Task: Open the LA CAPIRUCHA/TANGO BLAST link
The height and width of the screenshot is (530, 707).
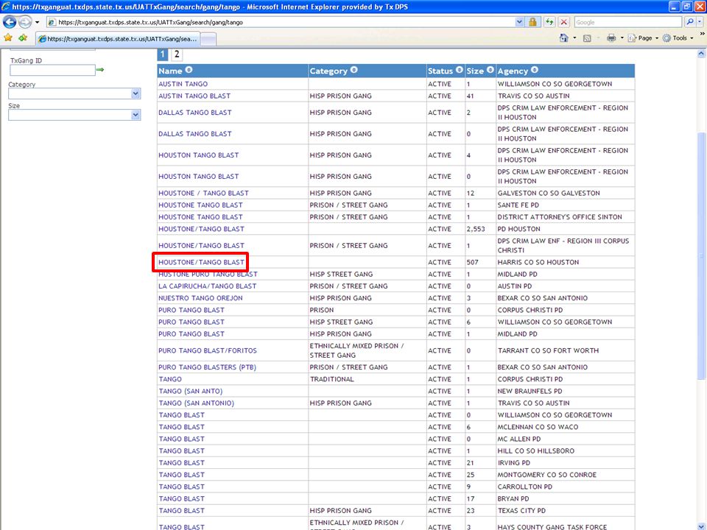Action: point(208,286)
